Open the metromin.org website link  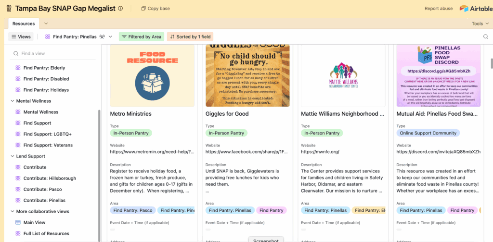click(152, 152)
